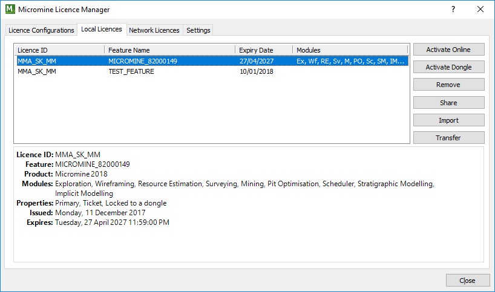The image size is (495, 292).
Task: Click 'Primary, Ticket, Locked to a dongle' text
Action: click(x=111, y=203)
